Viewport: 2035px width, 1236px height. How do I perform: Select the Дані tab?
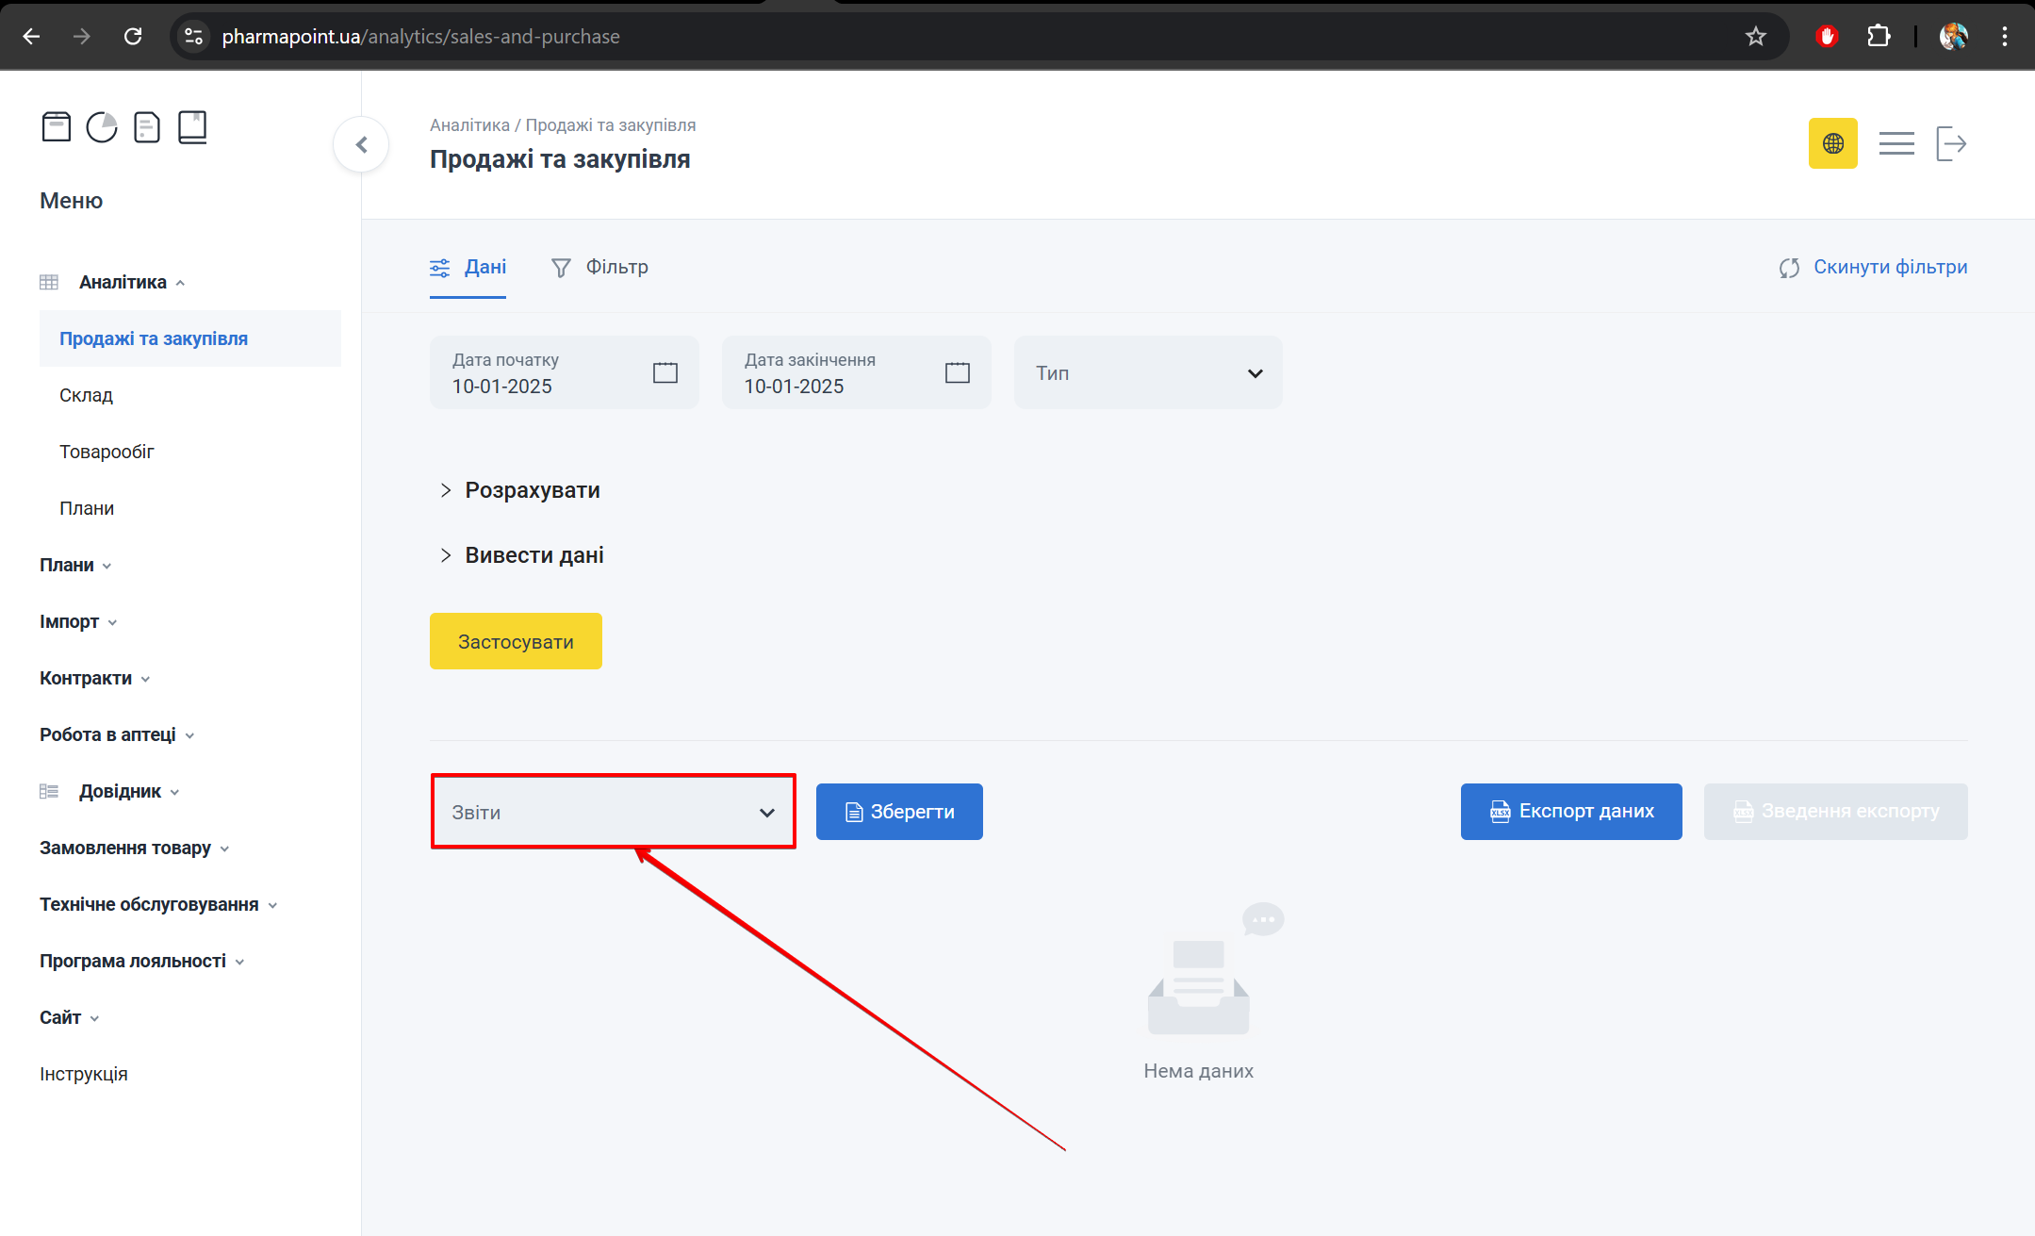468,267
